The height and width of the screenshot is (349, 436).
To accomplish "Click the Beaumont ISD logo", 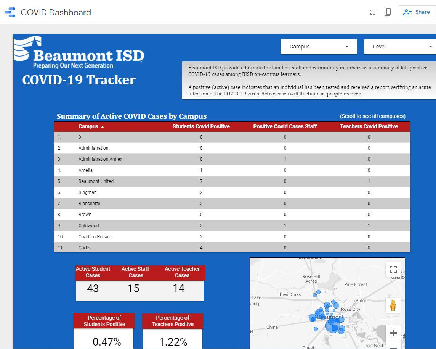I will tap(79, 53).
